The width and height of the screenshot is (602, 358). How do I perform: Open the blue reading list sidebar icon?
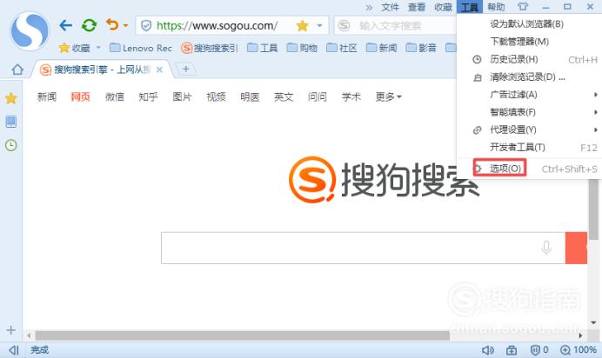coord(11,122)
